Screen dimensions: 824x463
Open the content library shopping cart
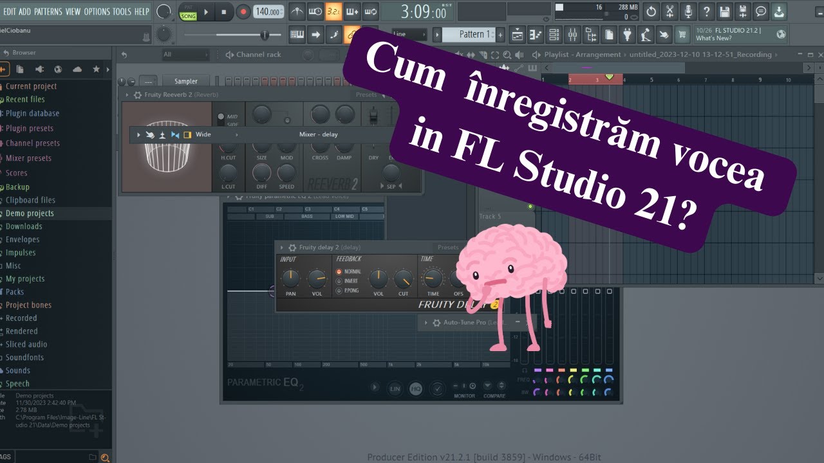point(682,34)
